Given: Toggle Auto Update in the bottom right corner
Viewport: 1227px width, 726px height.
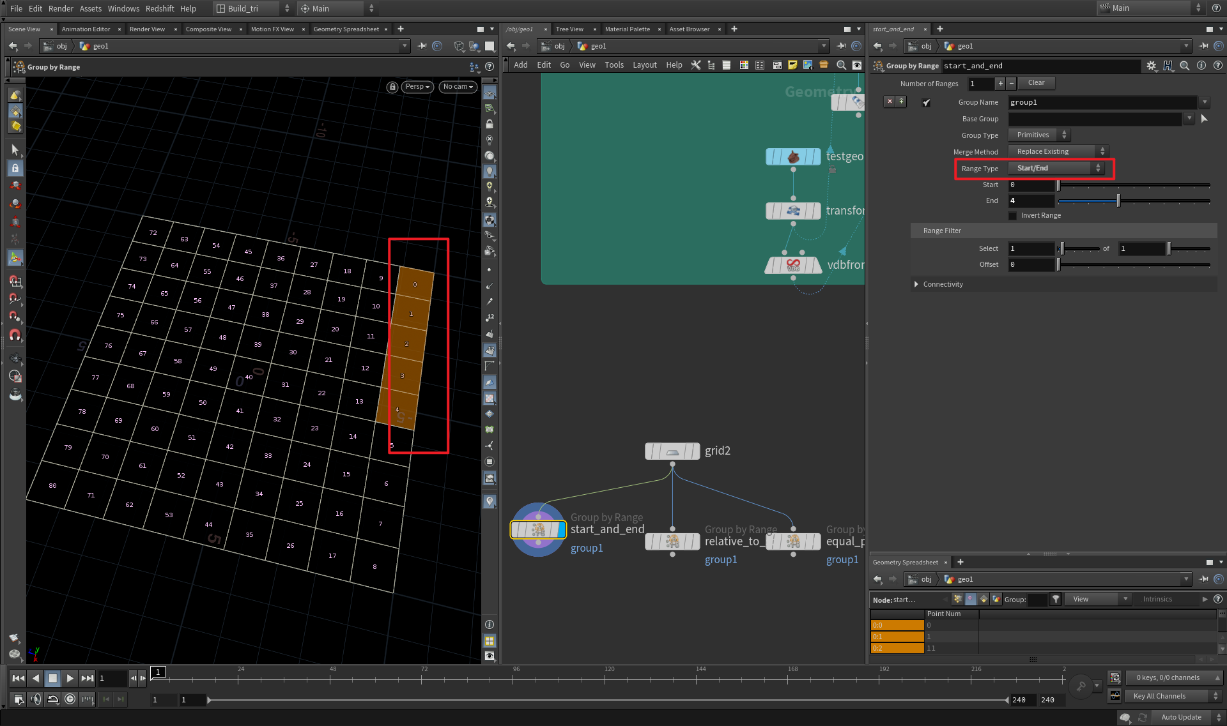Looking at the screenshot, I should [x=1182, y=717].
